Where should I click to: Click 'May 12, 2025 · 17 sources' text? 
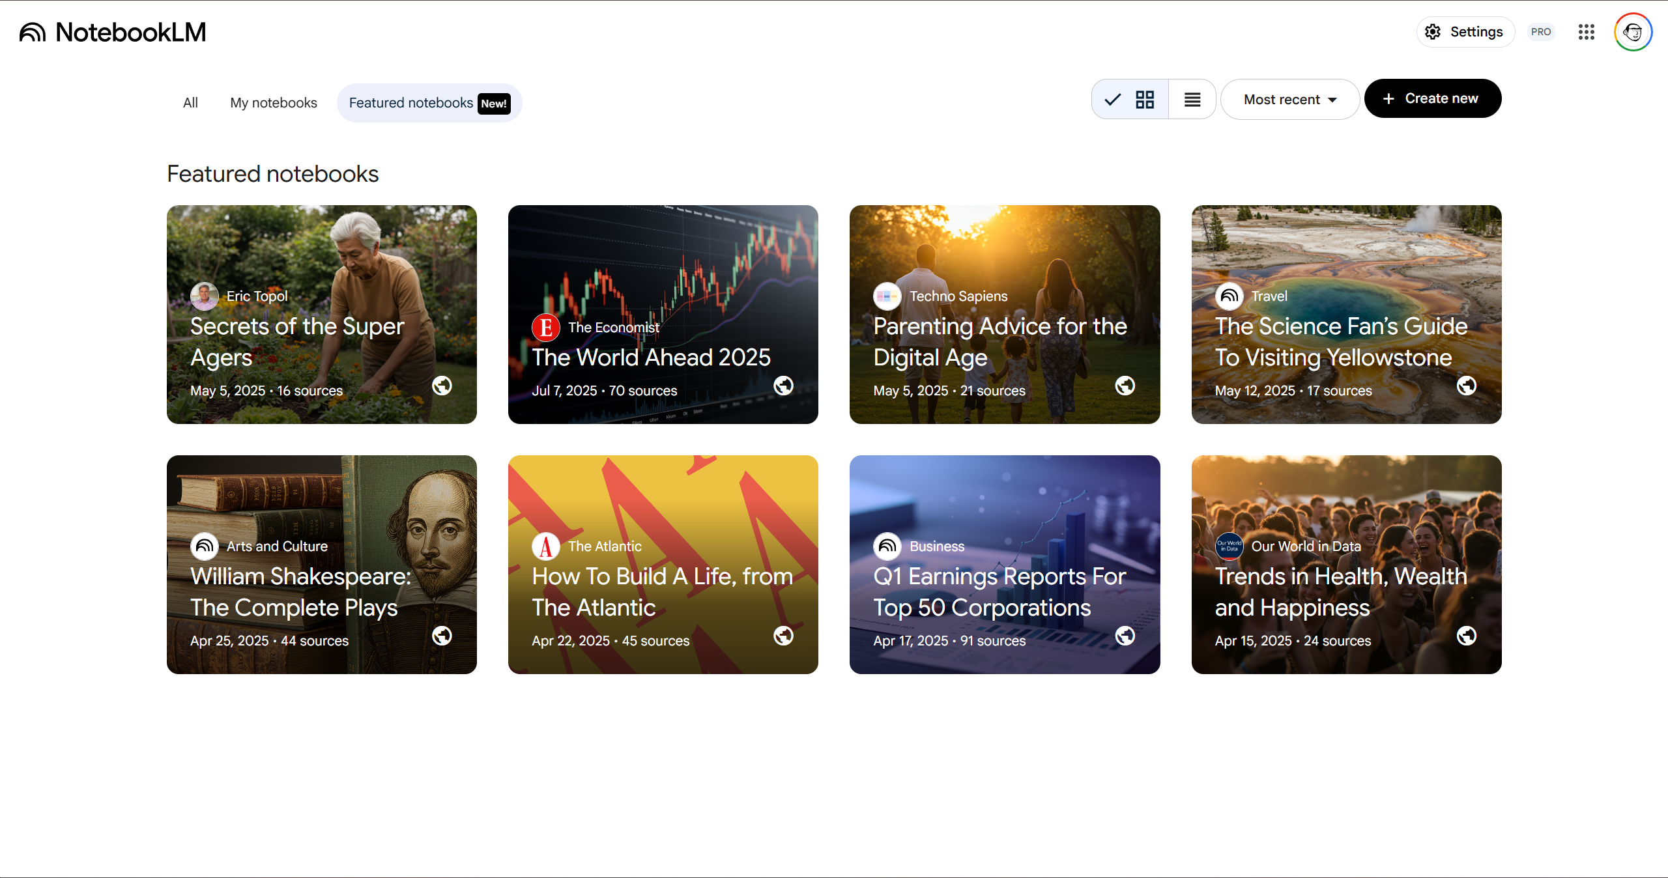[x=1293, y=391]
